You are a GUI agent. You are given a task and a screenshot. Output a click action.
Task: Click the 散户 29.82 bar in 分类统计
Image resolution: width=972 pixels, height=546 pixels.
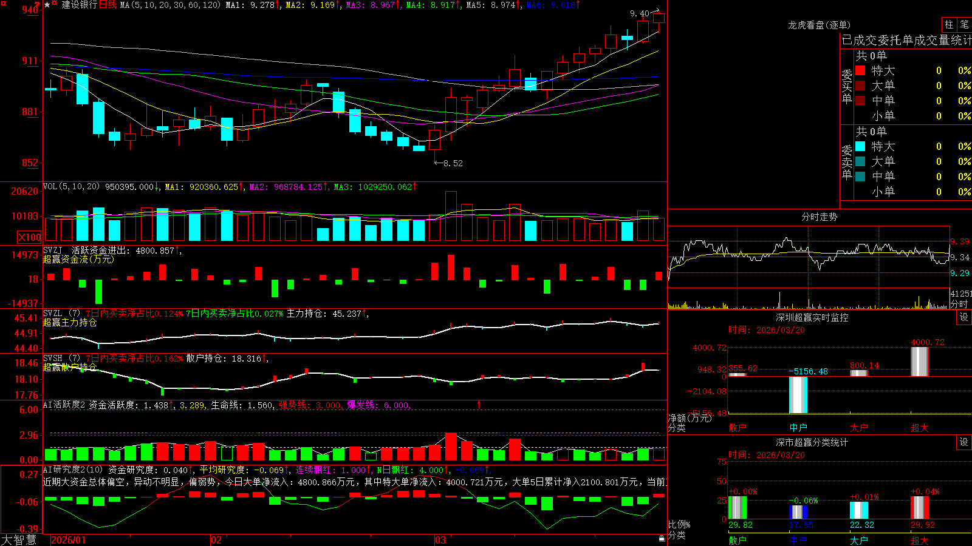tap(738, 508)
